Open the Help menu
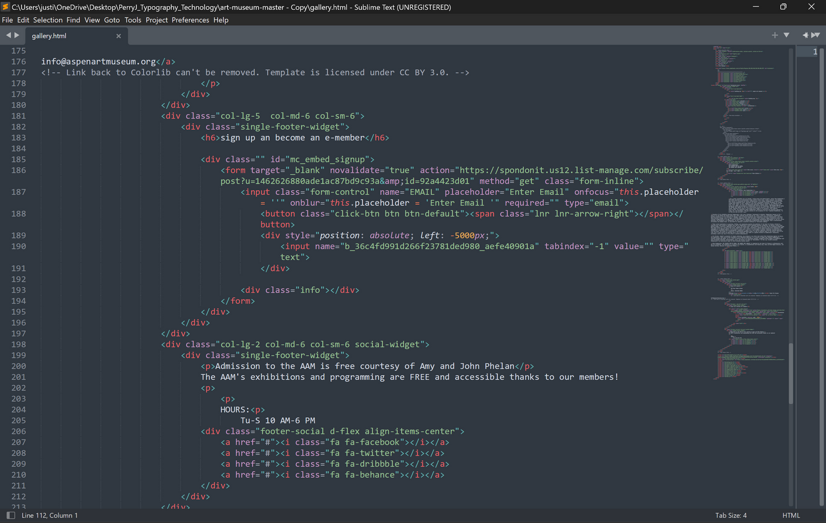 click(x=221, y=20)
